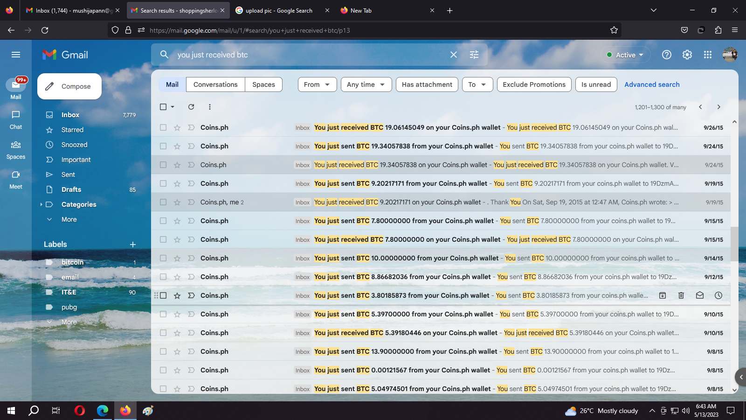Open the Active status dropdown
Viewport: 746px width, 420px height.
pos(625,55)
